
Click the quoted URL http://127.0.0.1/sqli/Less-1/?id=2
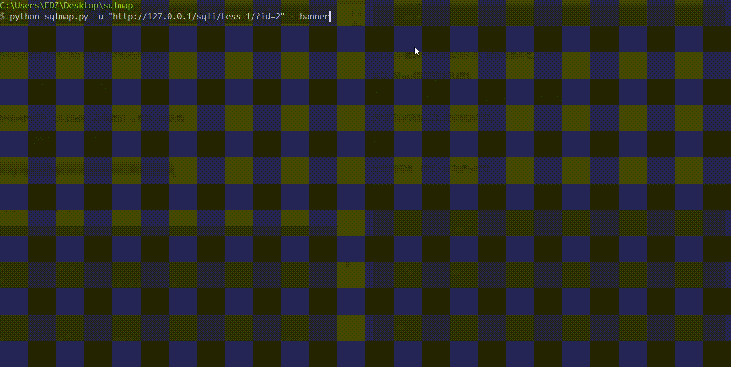coord(197,17)
